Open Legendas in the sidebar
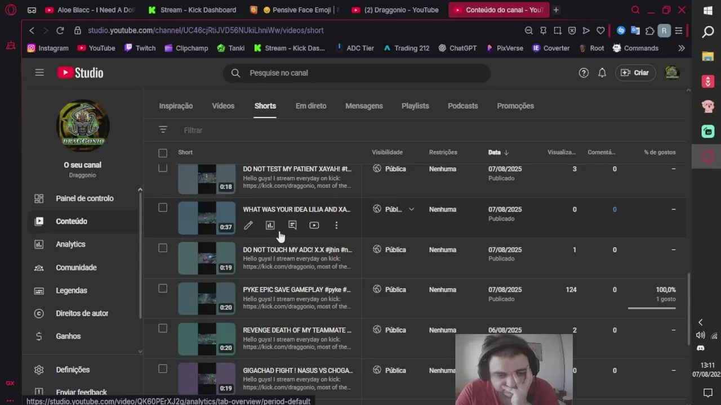 coord(82,291)
